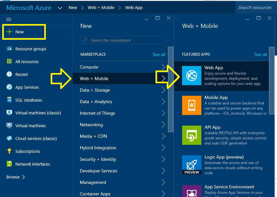Select Container Apps category
Image resolution: width=277 pixels, height=197 pixels.
(x=120, y=194)
